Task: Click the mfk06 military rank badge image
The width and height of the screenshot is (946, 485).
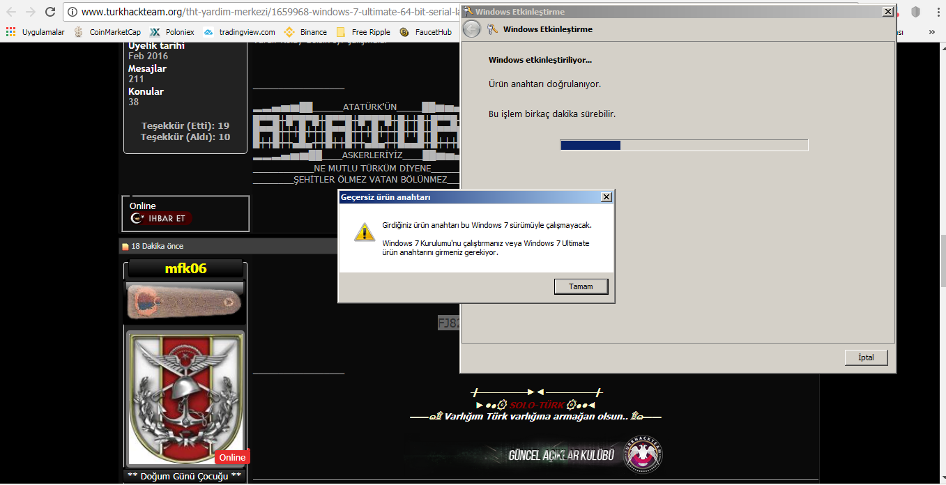Action: coord(185,302)
